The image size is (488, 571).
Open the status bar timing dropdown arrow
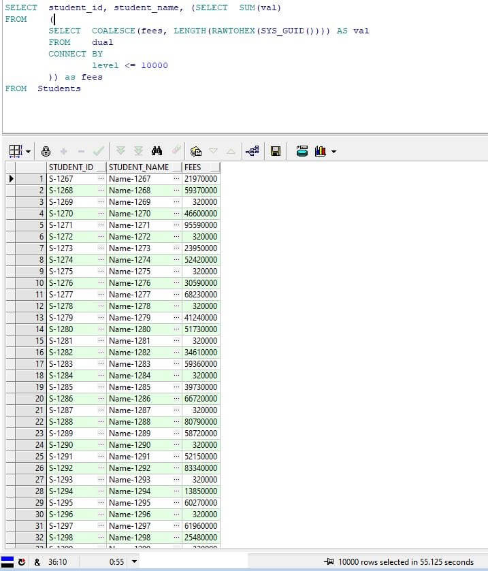[x=134, y=561]
